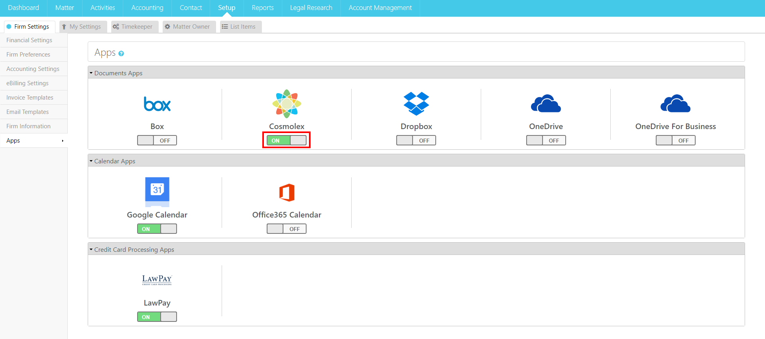Viewport: 765px width, 339px height.
Task: Click the OneDrive cloud icon
Action: pyautogui.click(x=546, y=104)
